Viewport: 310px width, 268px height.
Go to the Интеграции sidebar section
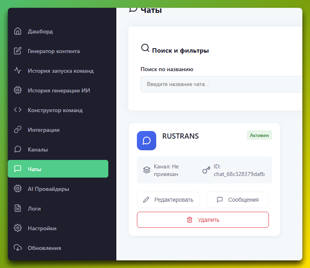click(x=43, y=130)
